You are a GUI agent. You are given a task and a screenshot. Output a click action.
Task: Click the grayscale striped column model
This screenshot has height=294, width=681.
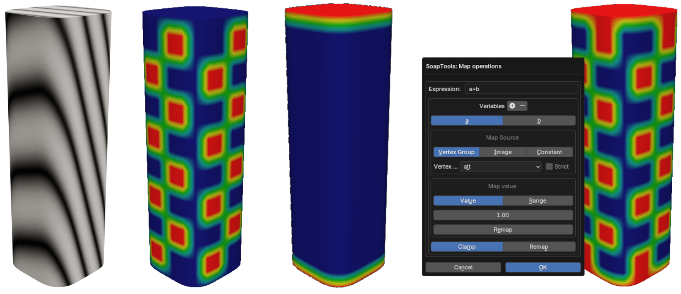click(59, 148)
